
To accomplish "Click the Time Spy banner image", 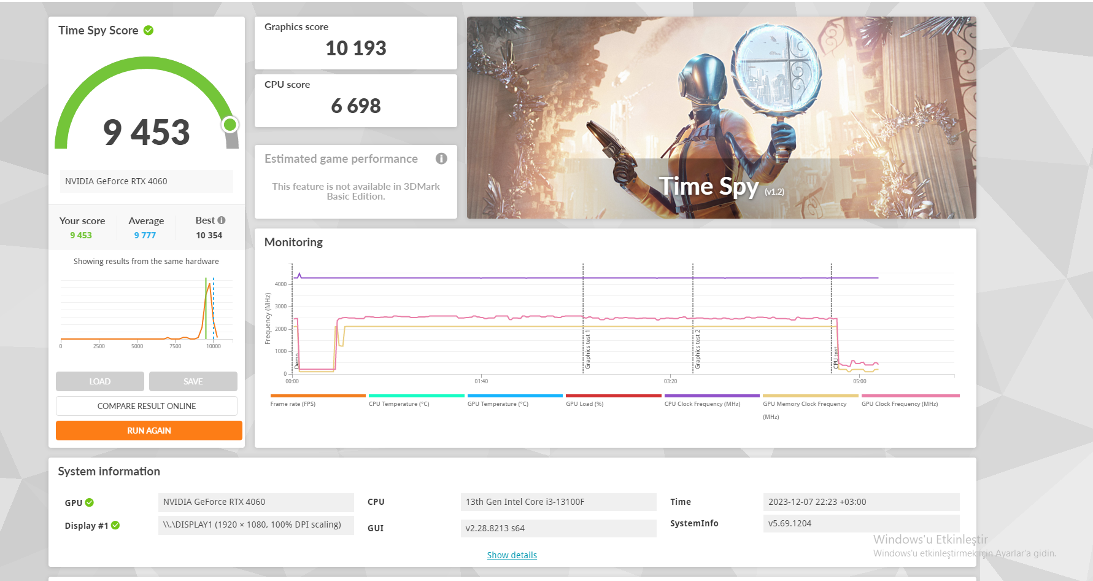I will coord(721,117).
